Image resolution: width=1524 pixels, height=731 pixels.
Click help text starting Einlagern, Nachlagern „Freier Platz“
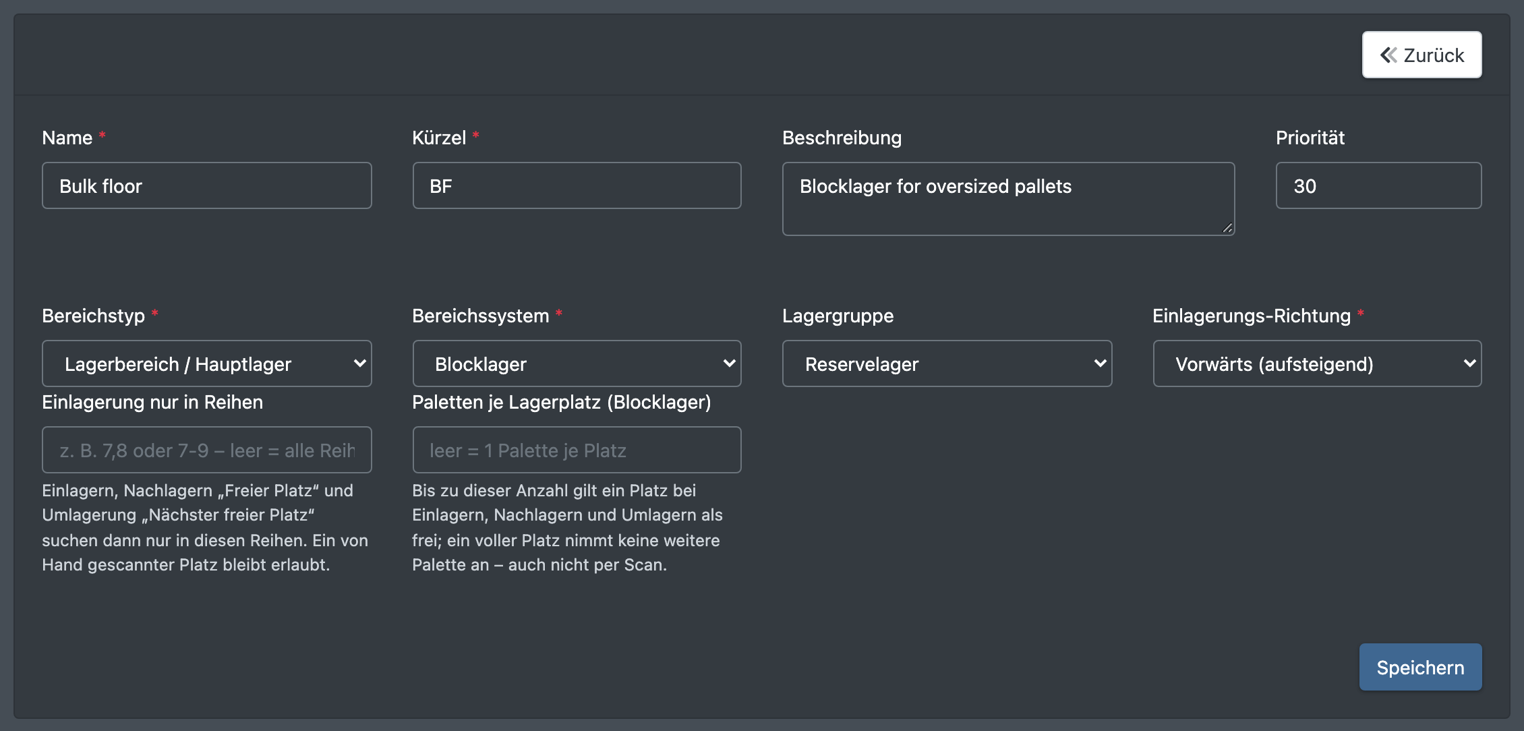(x=206, y=527)
